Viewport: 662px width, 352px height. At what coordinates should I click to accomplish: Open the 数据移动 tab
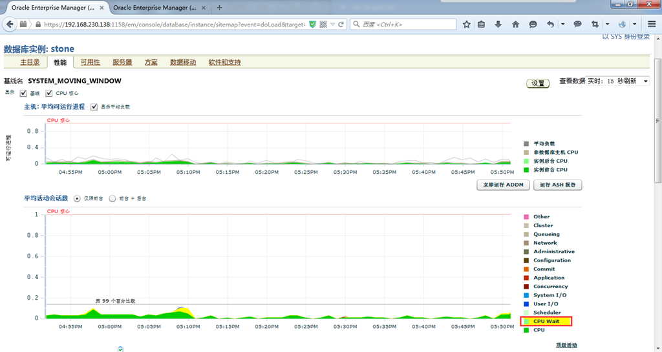point(183,62)
